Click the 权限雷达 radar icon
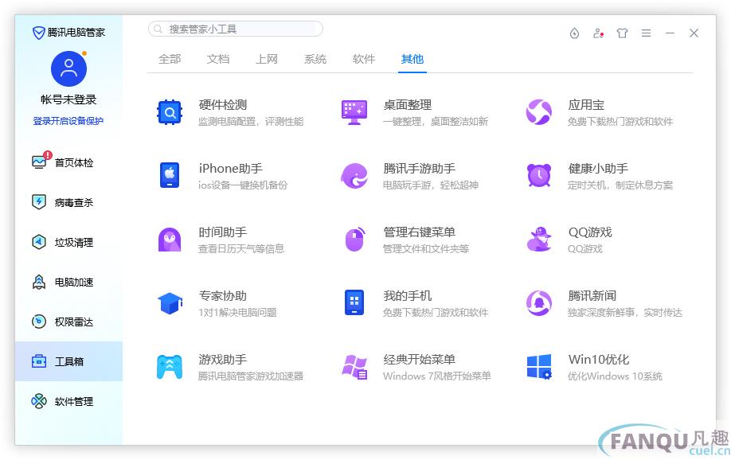 click(x=39, y=322)
